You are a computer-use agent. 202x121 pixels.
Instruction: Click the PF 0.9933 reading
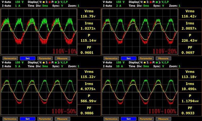pyautogui.click(x=190, y=111)
